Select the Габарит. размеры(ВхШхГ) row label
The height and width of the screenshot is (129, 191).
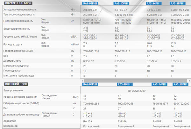click(x=19, y=51)
